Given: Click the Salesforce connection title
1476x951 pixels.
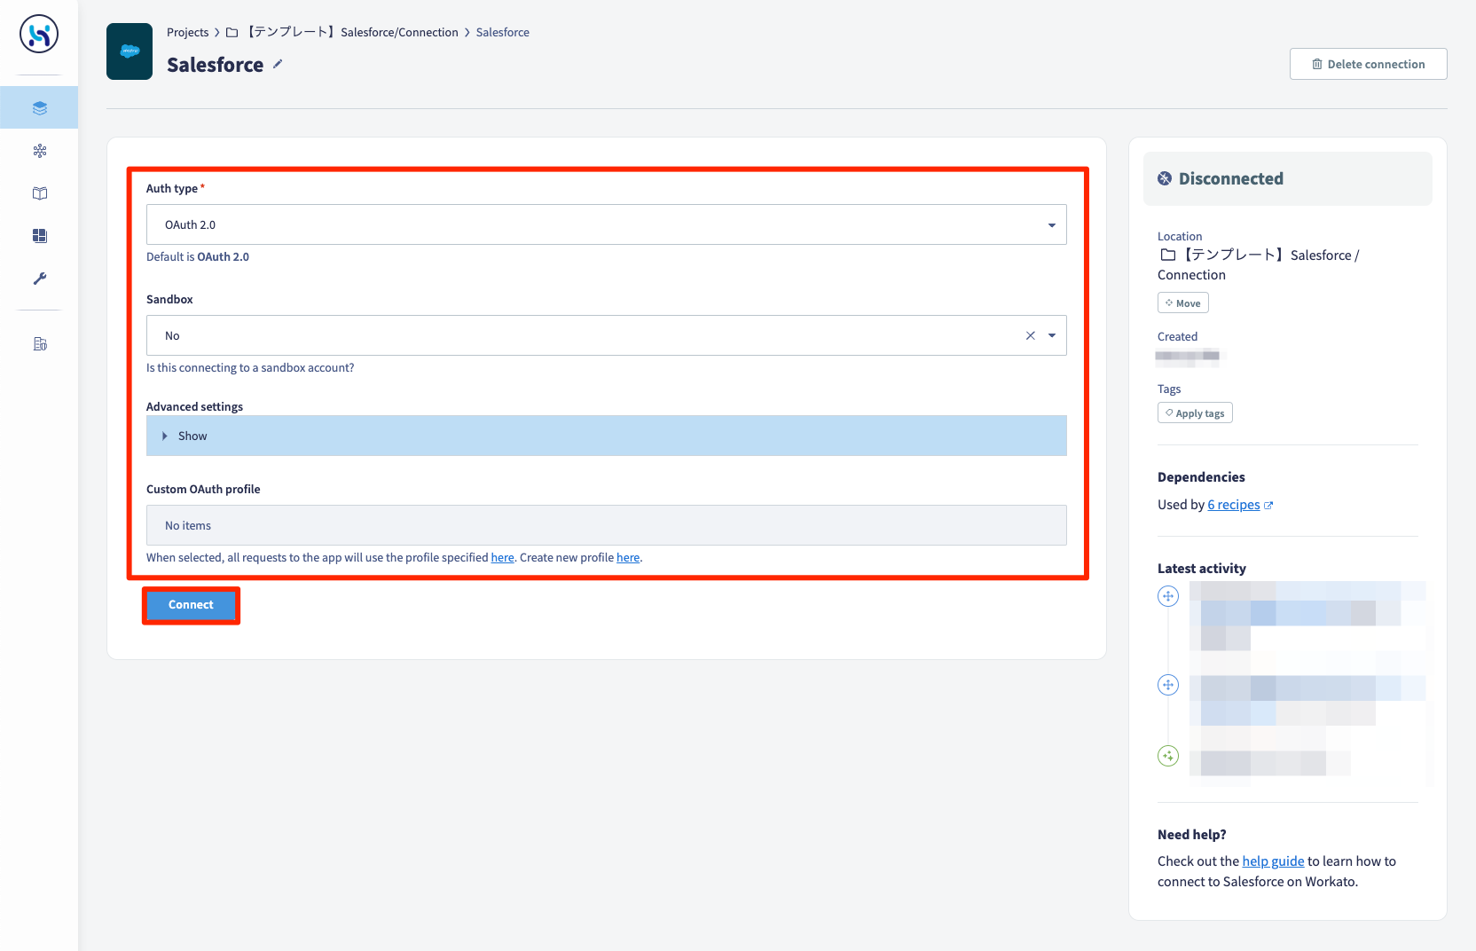Looking at the screenshot, I should [216, 65].
